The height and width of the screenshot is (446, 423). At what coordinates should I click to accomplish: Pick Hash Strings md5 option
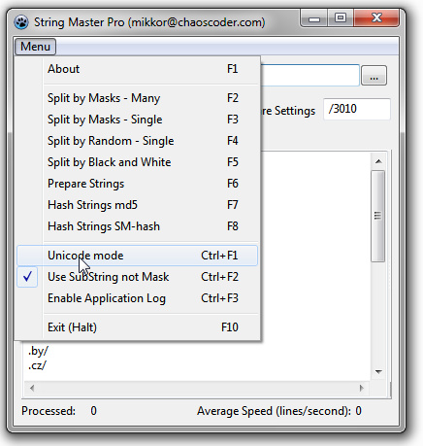pos(138,205)
